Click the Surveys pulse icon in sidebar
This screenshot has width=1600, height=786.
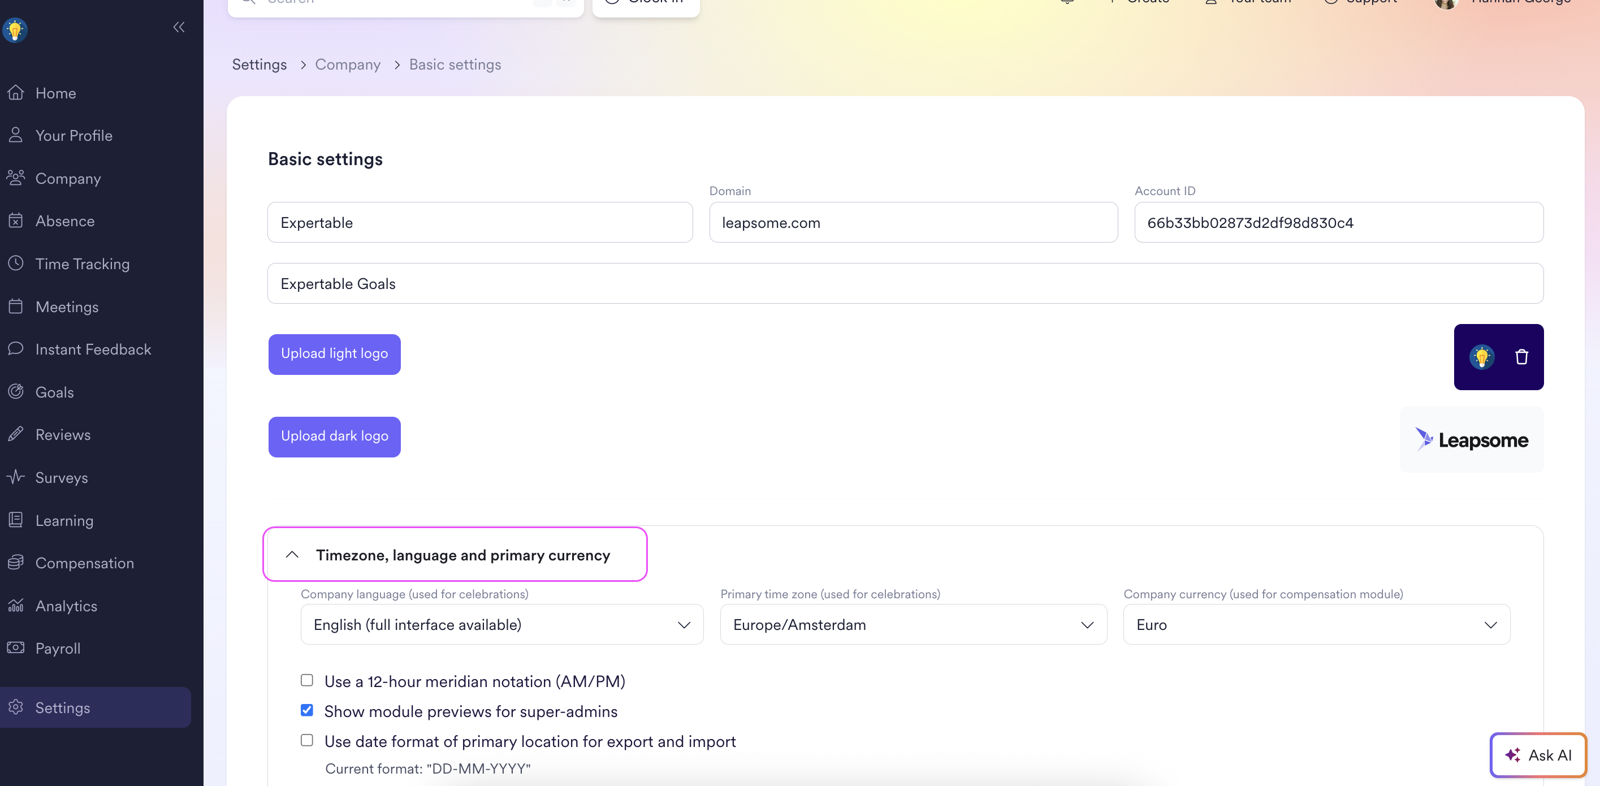point(15,477)
